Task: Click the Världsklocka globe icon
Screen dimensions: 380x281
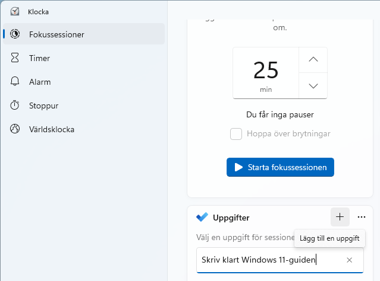Action: [15, 129]
